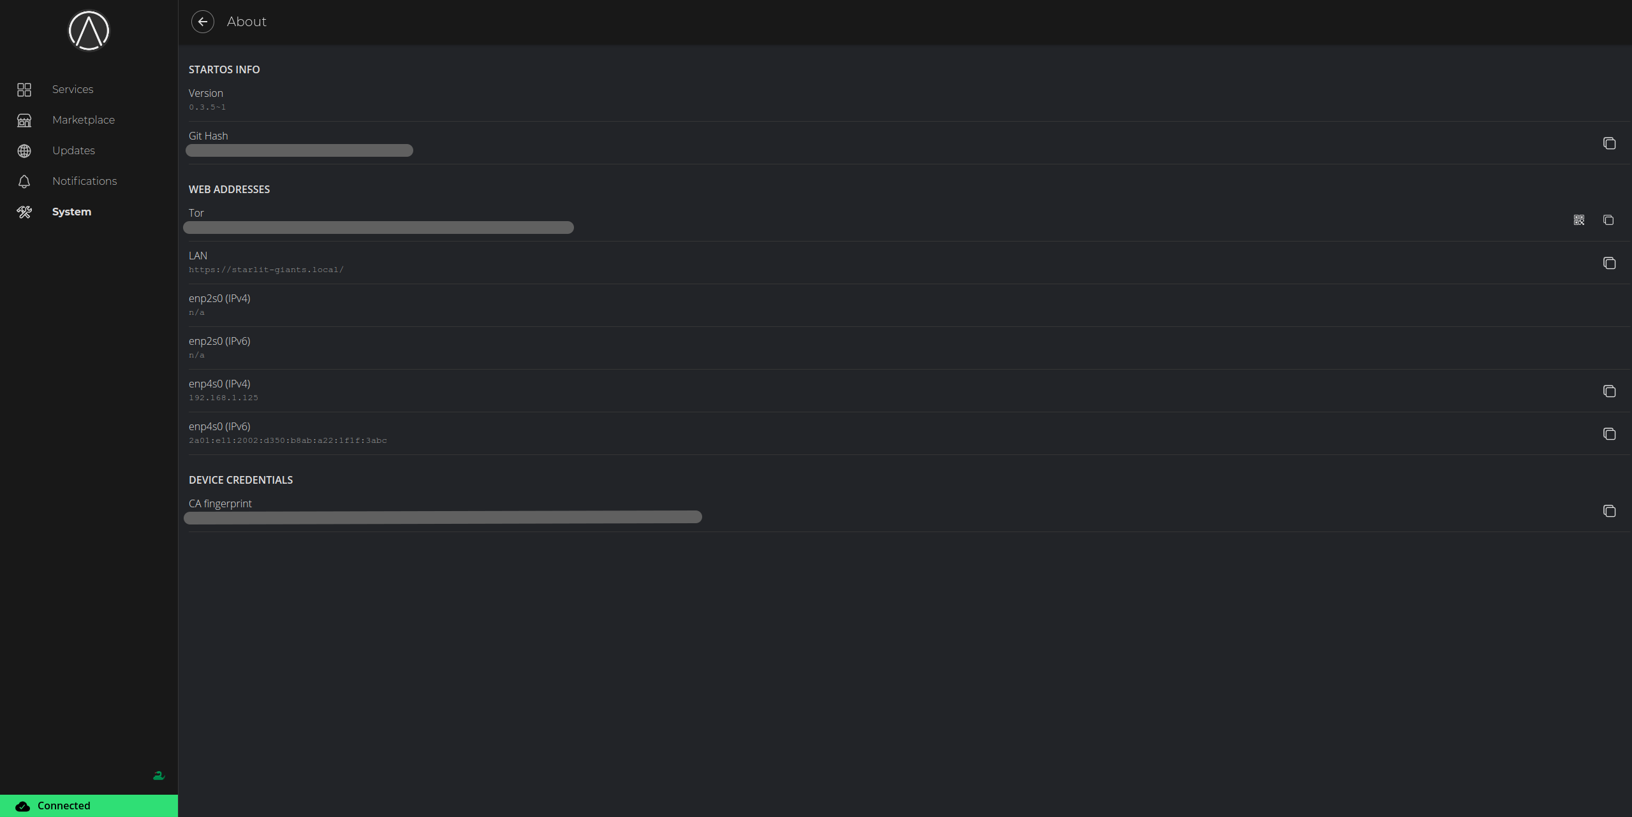Image resolution: width=1632 pixels, height=817 pixels.
Task: Click the green snake icon in sidebar
Action: click(x=159, y=776)
